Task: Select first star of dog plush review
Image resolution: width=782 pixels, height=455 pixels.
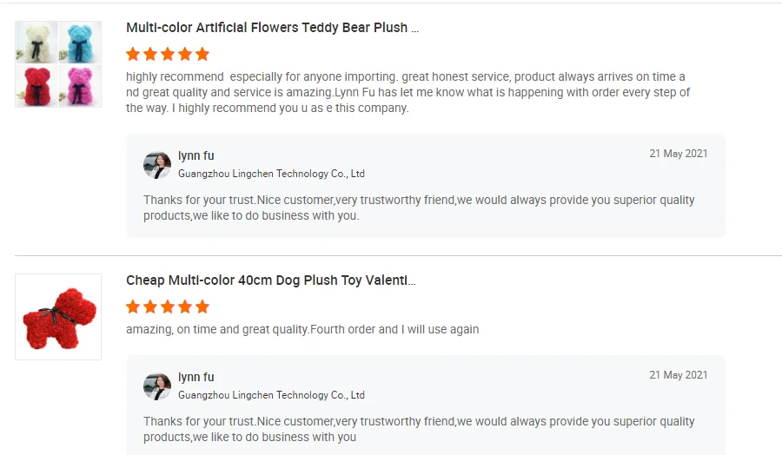Action: [133, 307]
